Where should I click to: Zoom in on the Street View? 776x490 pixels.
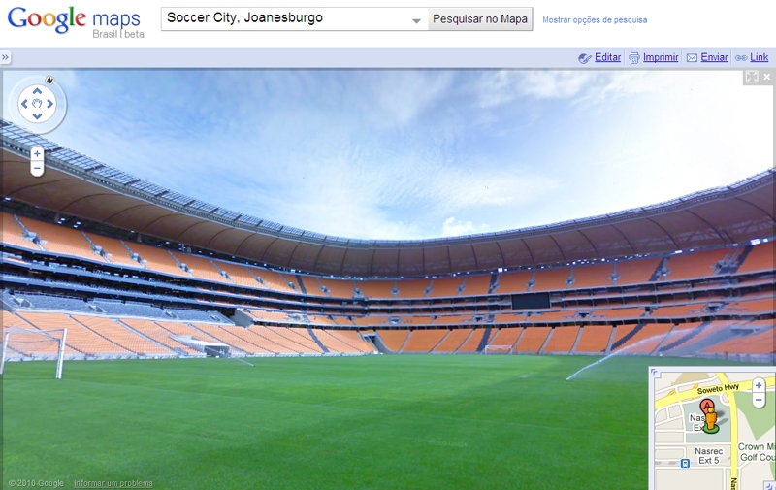(37, 154)
